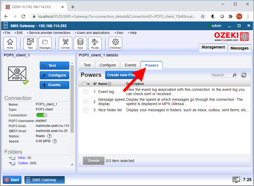Open the File menu
The image size is (254, 186).
point(7,33)
